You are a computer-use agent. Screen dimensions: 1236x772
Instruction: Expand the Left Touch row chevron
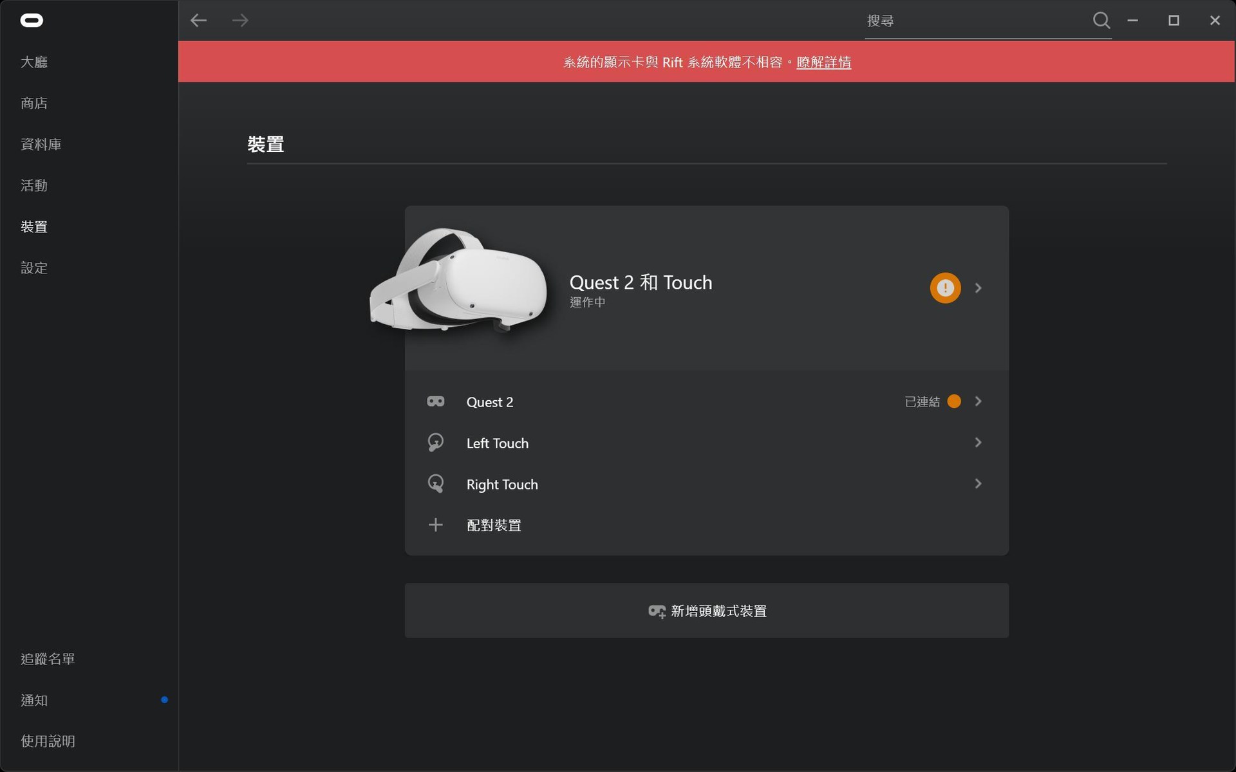979,442
